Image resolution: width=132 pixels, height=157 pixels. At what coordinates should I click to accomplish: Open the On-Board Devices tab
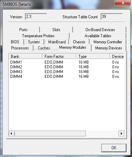100,30
